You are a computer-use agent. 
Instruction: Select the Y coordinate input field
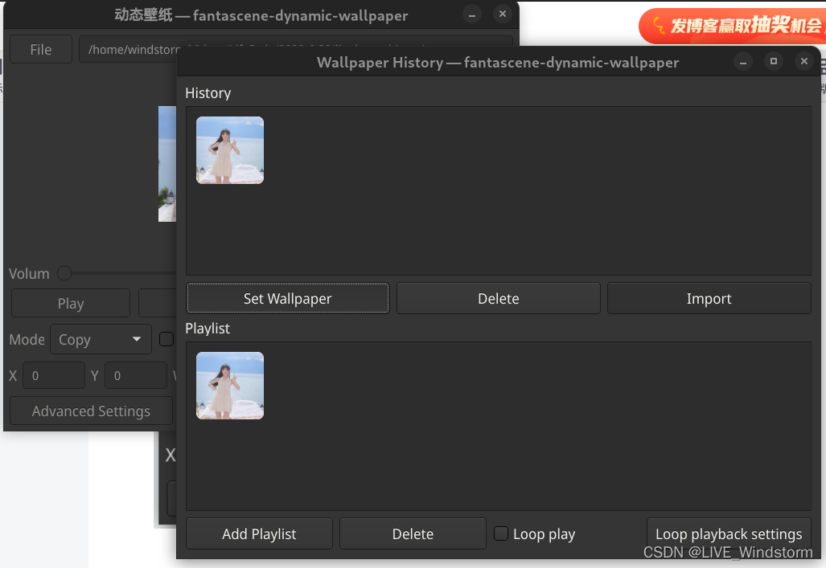click(135, 374)
